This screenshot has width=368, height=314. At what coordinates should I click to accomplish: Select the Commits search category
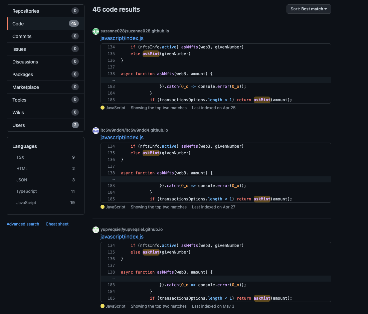[x=45, y=36]
